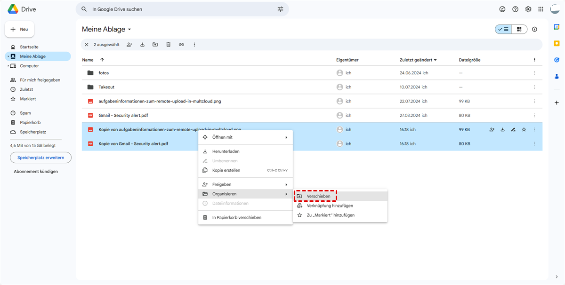565x285 pixels.
Task: Click the share person icon in selection toolbar
Action: click(x=129, y=45)
